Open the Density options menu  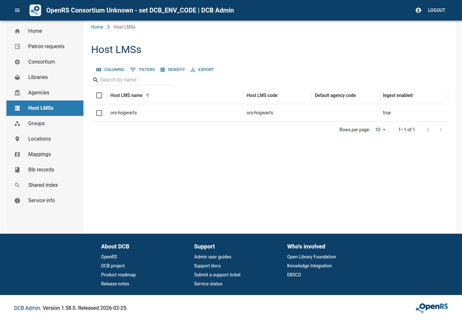[173, 70]
